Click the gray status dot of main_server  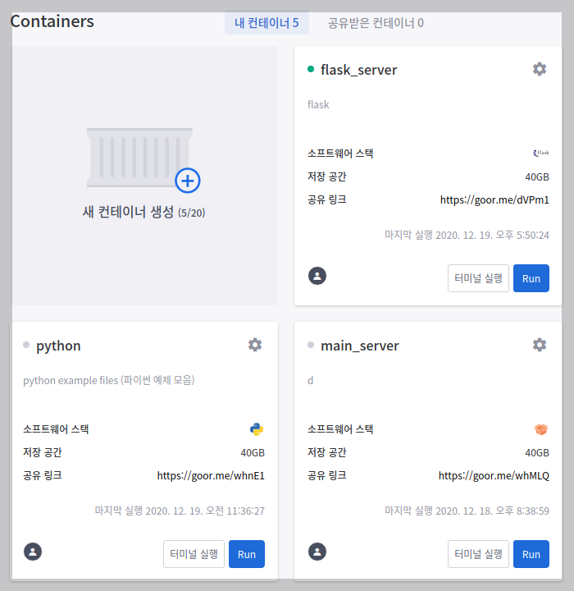(311, 345)
